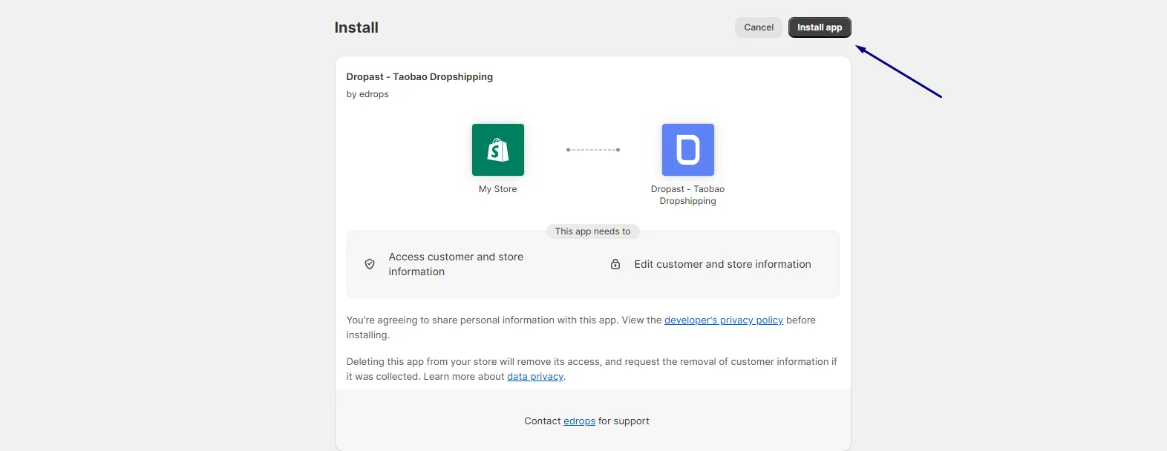Viewport: 1167px width, 451px height.
Task: Click the 'My Store' caption
Action: point(498,189)
